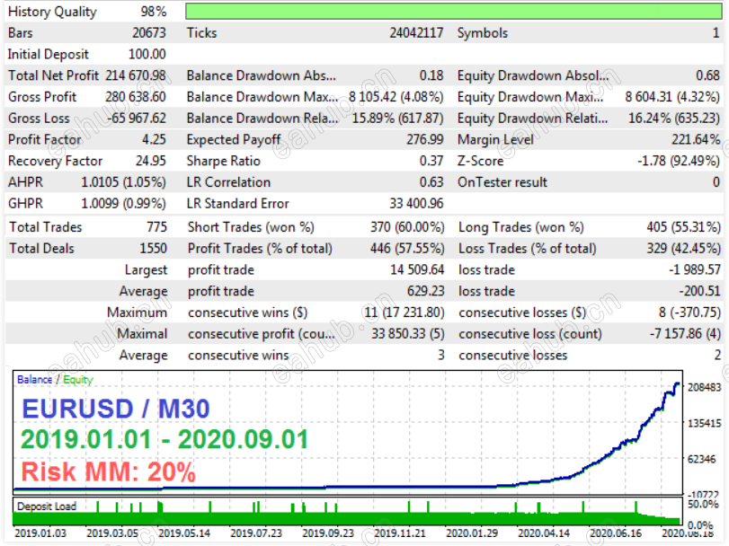The image size is (729, 546).
Task: Click the Risk MM: 20% annotation
Action: [109, 471]
